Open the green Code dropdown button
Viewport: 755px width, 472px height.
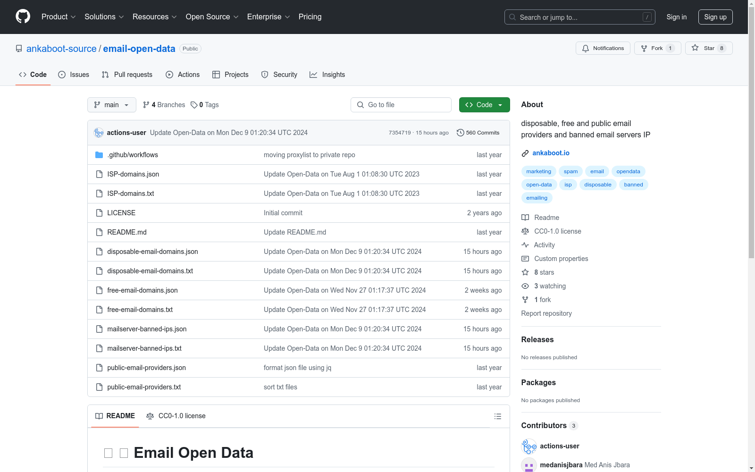coord(484,105)
